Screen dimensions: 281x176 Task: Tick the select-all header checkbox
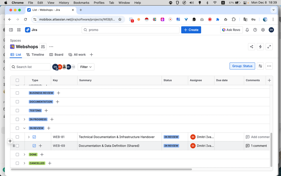coord(17,80)
